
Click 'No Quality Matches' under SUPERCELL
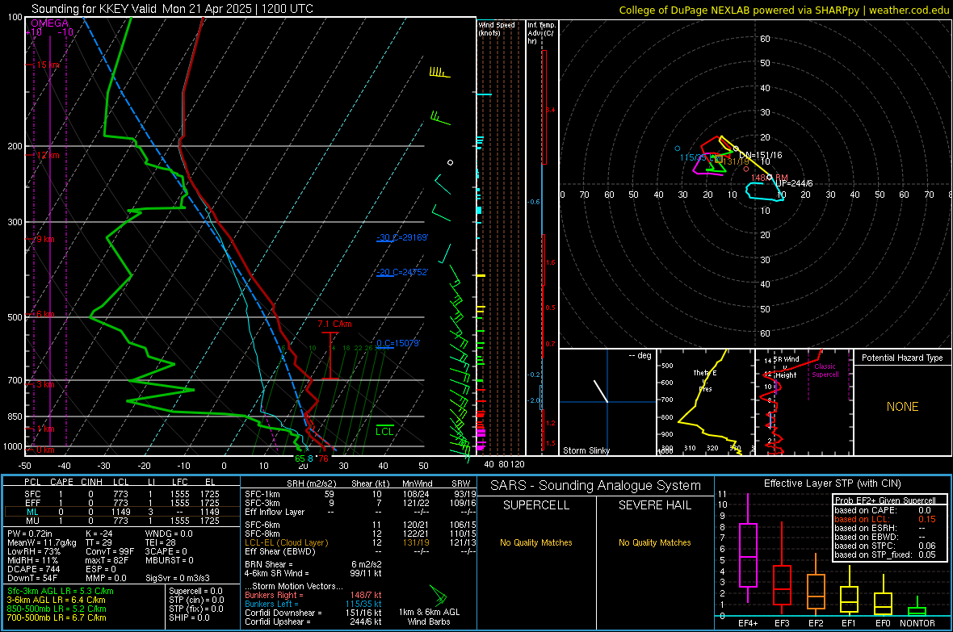(x=536, y=542)
